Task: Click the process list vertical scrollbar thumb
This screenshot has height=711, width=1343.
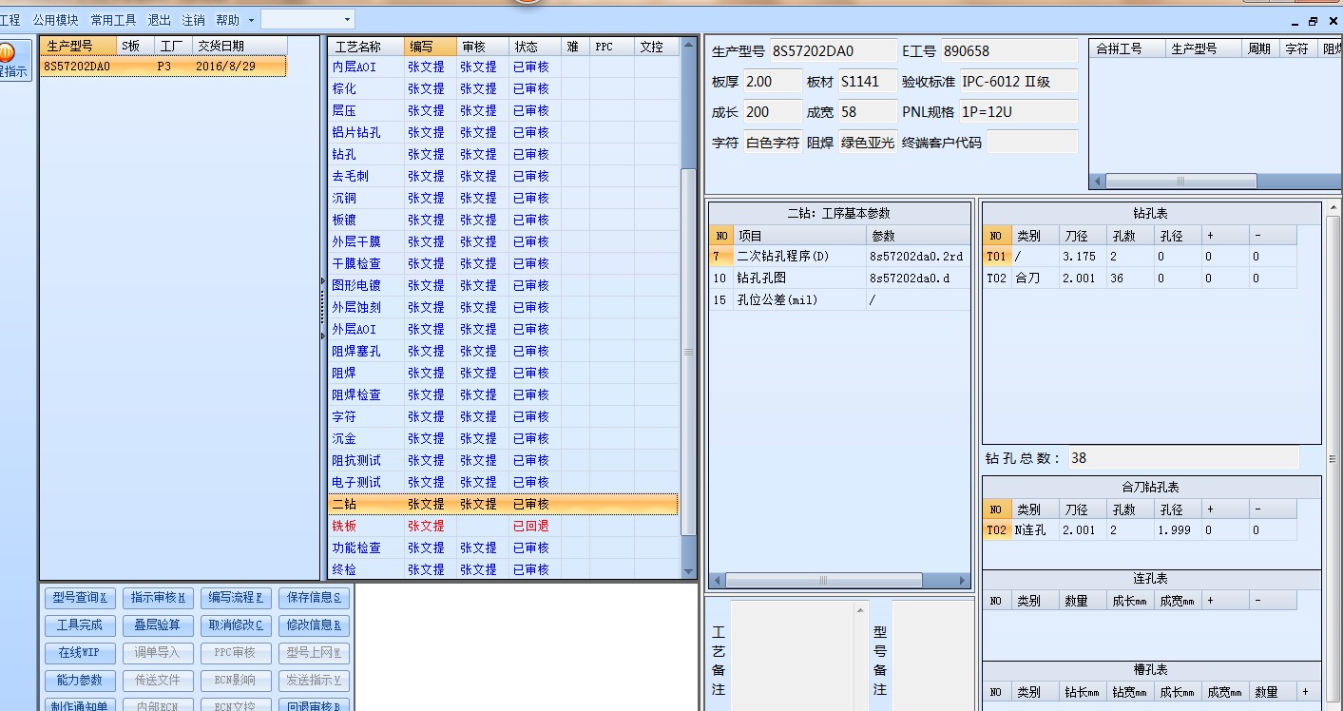Action: [689, 352]
